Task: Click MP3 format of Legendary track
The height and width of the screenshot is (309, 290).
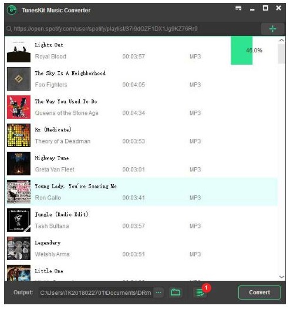Action: (x=195, y=254)
